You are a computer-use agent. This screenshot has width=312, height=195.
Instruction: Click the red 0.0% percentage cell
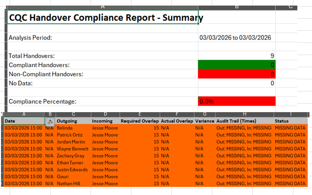click(x=237, y=102)
